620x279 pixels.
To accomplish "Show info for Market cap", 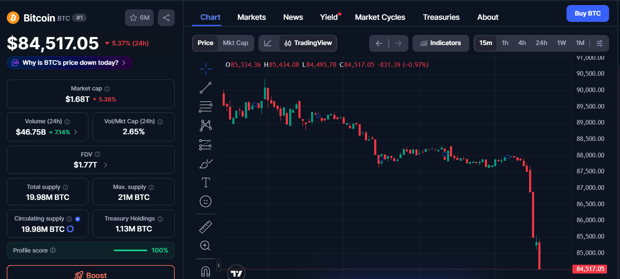I will click(107, 89).
